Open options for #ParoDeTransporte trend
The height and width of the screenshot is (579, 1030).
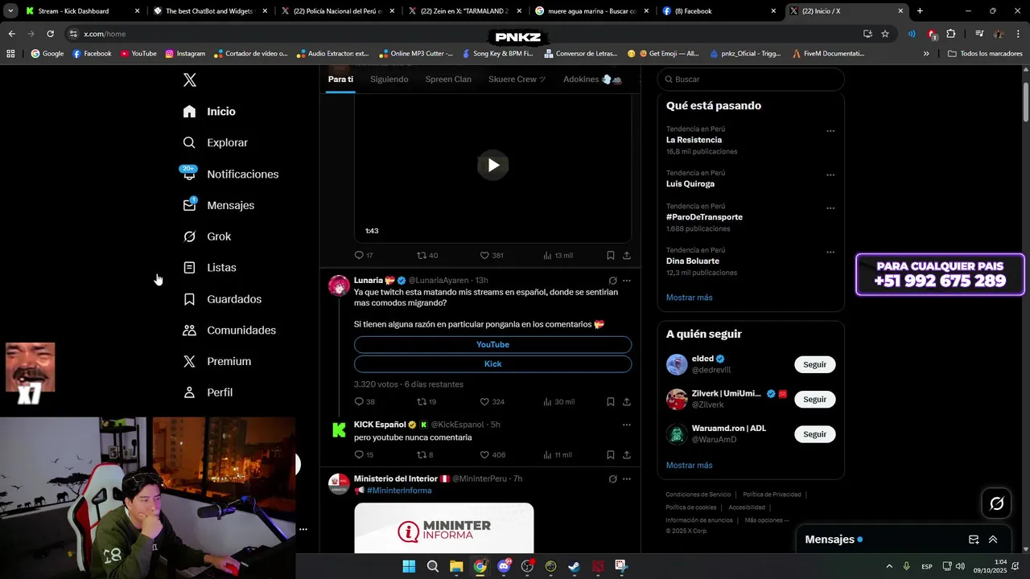click(x=830, y=208)
